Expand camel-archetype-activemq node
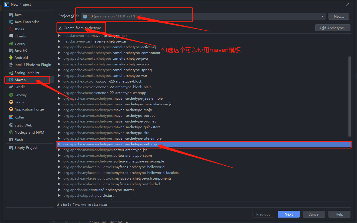Viewport: 357px width, 223px height. tap(59, 47)
